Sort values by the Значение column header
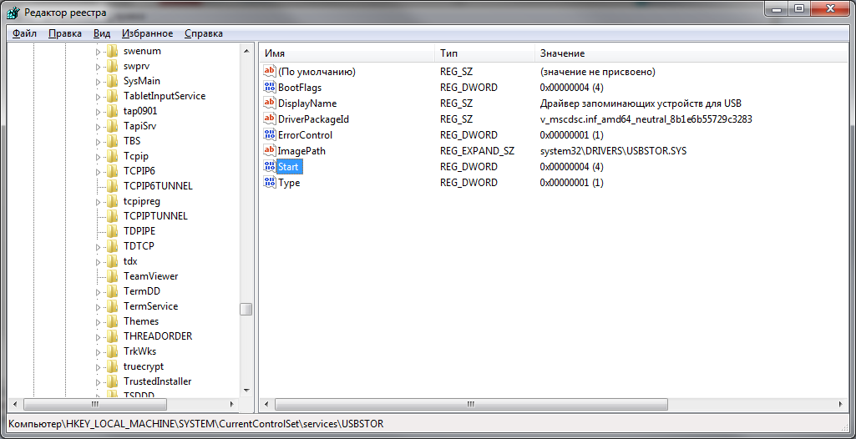The image size is (856, 439). pyautogui.click(x=691, y=53)
